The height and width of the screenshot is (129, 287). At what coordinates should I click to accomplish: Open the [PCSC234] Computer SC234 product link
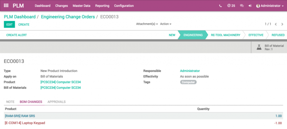point(61,82)
